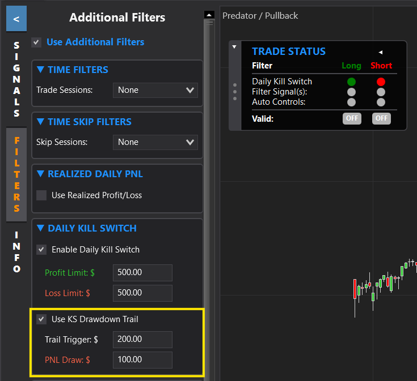Viewport: 417px width, 381px height.
Task: Click the Profit Limit input field
Action: [x=142, y=273]
